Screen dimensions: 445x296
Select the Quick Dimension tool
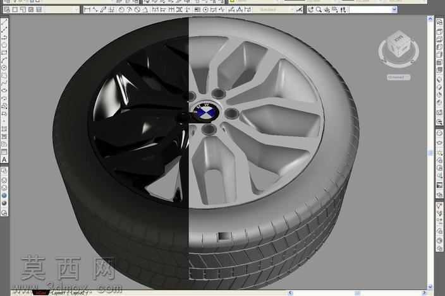[x=155, y=9]
